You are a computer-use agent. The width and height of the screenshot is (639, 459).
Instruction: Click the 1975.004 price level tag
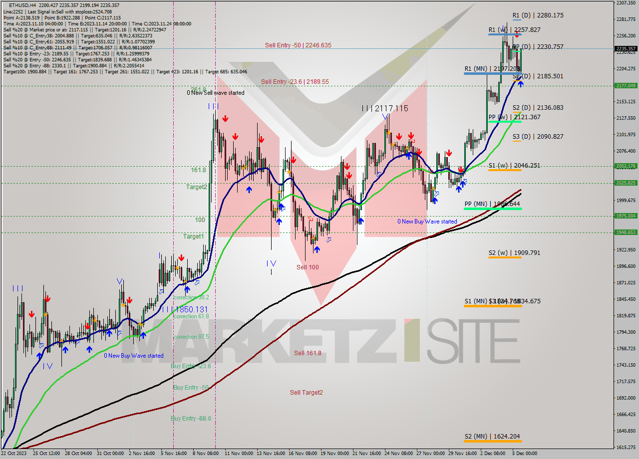coord(626,216)
